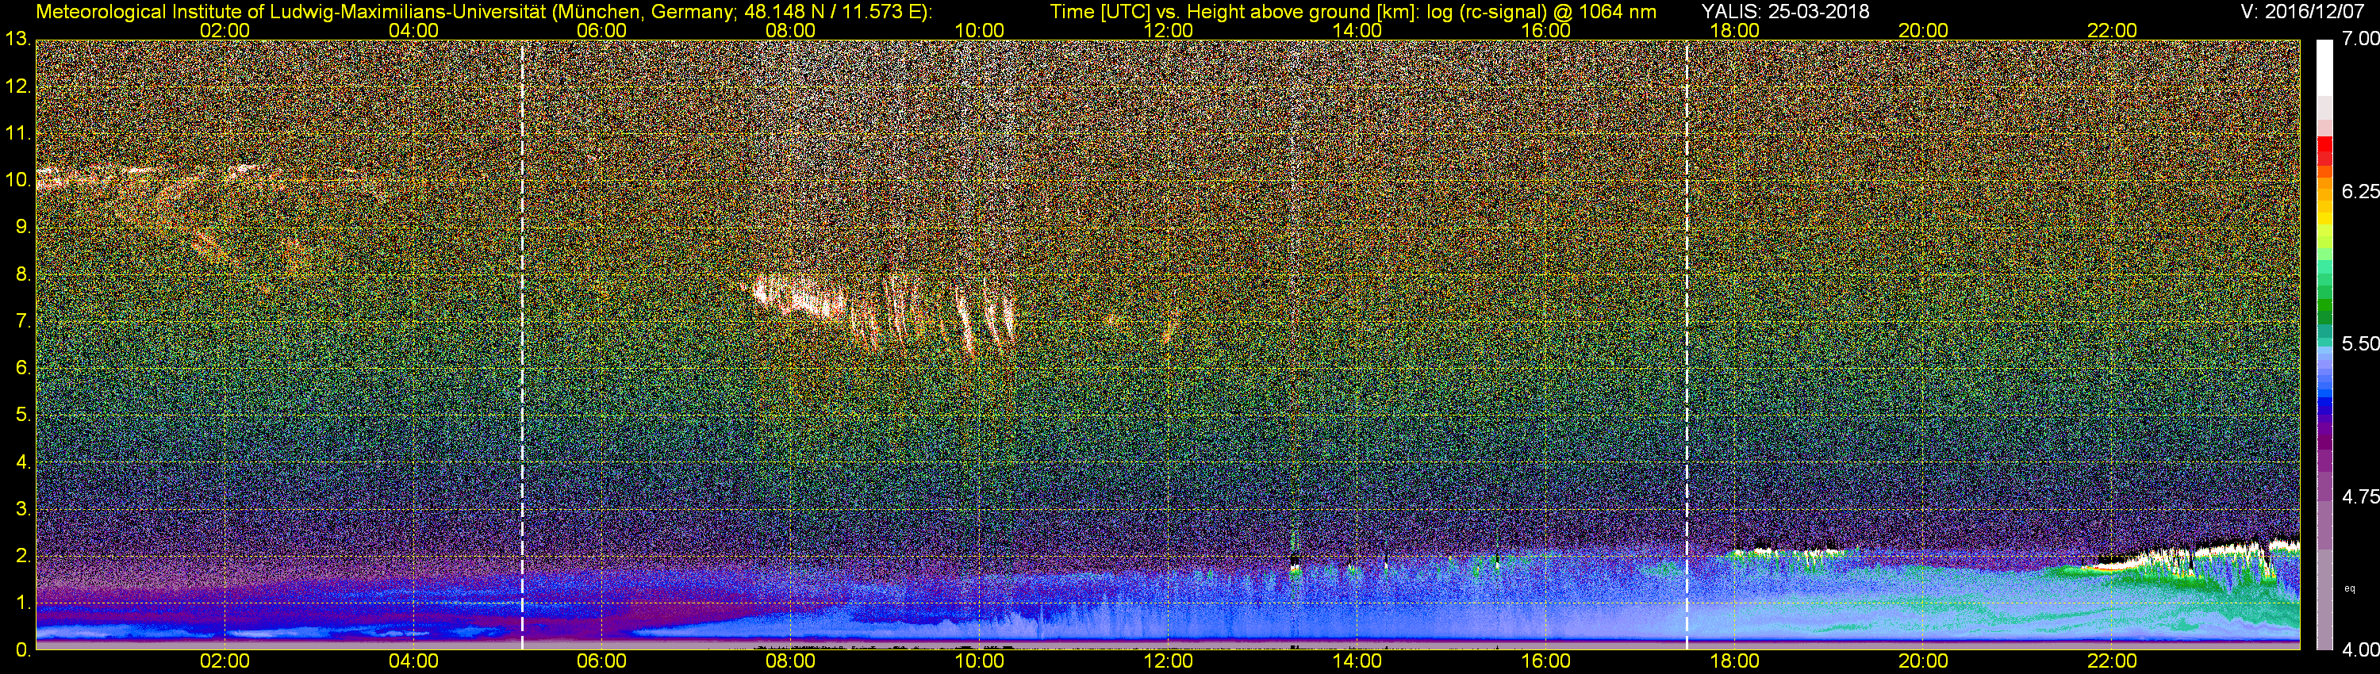Click the 16:00 label on the bottom time axis

point(1545,662)
